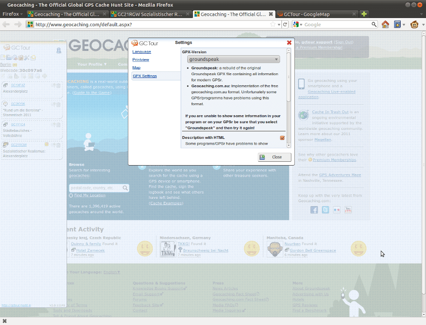Viewport: 426px width, 325px height.
Task: Open the GPX-Version groundspeak dropdown
Action: pos(233,59)
